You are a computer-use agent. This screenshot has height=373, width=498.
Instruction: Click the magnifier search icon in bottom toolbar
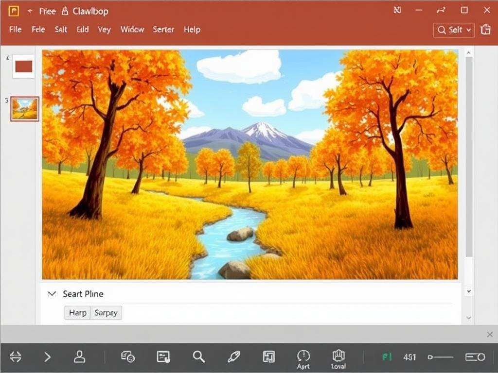199,357
